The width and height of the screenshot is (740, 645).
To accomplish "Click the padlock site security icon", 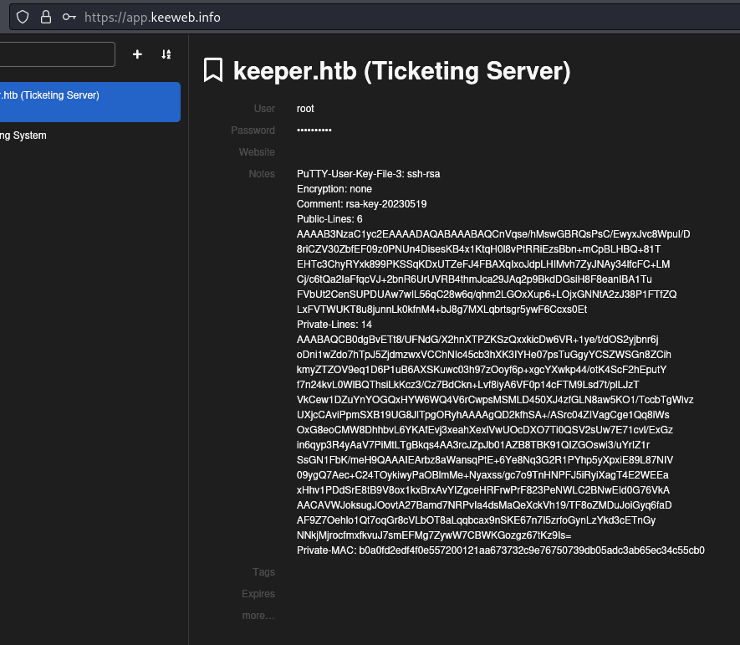I will click(x=45, y=17).
